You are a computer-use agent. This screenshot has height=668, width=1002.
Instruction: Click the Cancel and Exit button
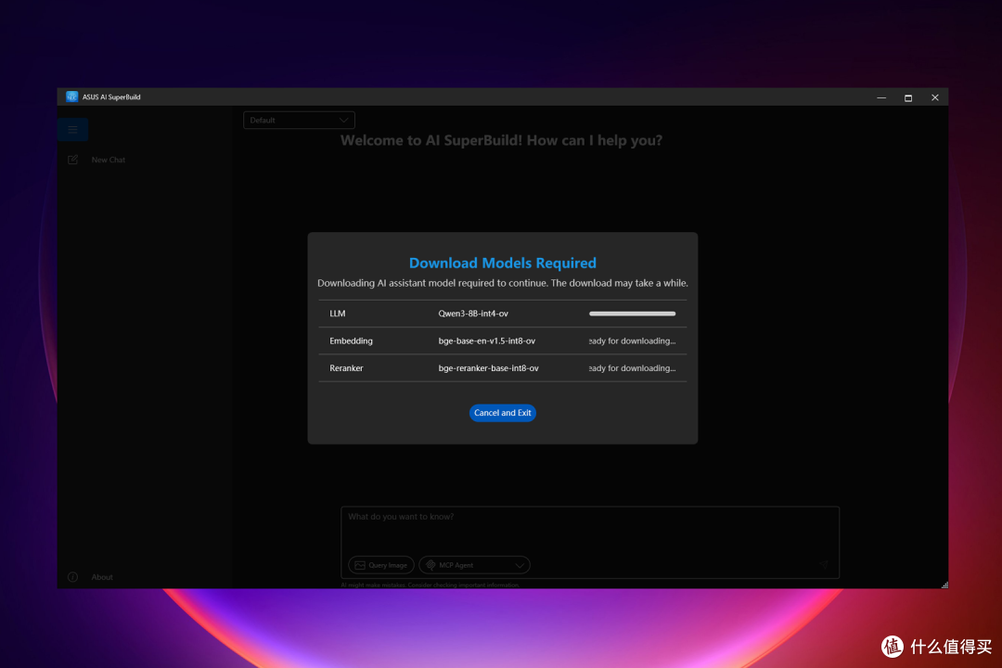point(502,413)
